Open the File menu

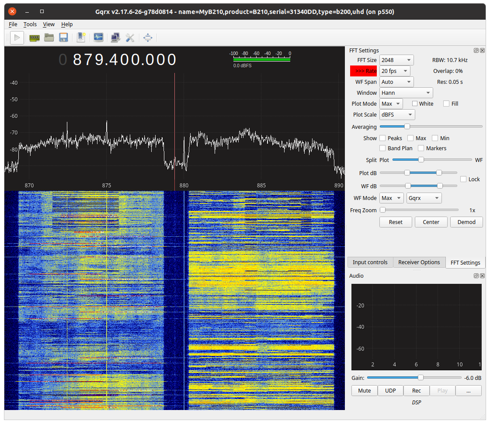[13, 24]
